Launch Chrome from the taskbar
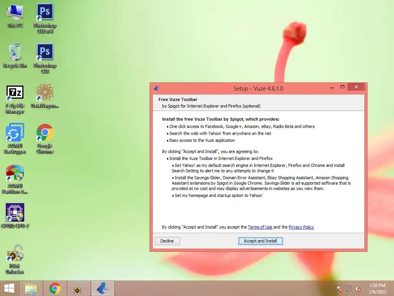Image resolution: width=394 pixels, height=296 pixels. pos(55,288)
